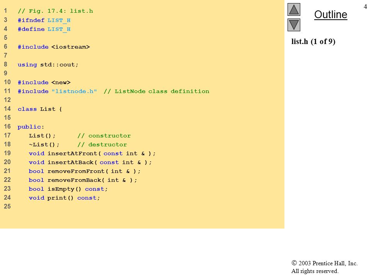Click the using std::cout statement

tap(48, 64)
